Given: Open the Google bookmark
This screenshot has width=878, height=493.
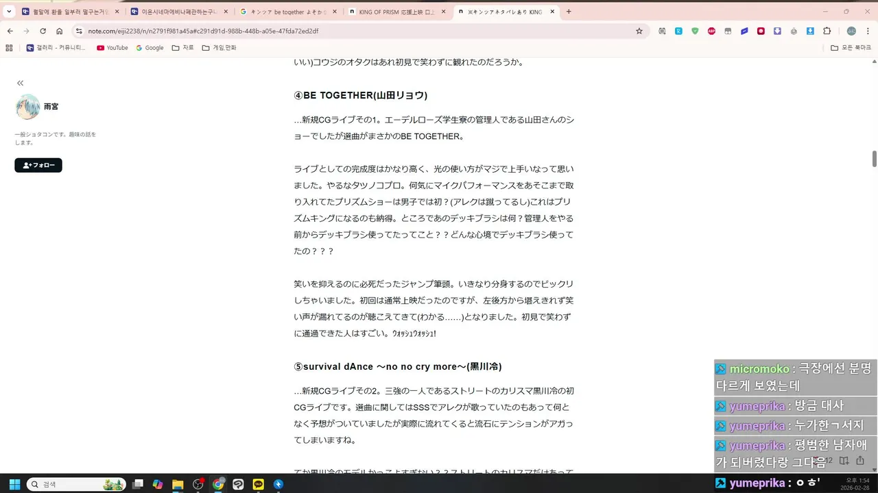Looking at the screenshot, I should tap(150, 48).
